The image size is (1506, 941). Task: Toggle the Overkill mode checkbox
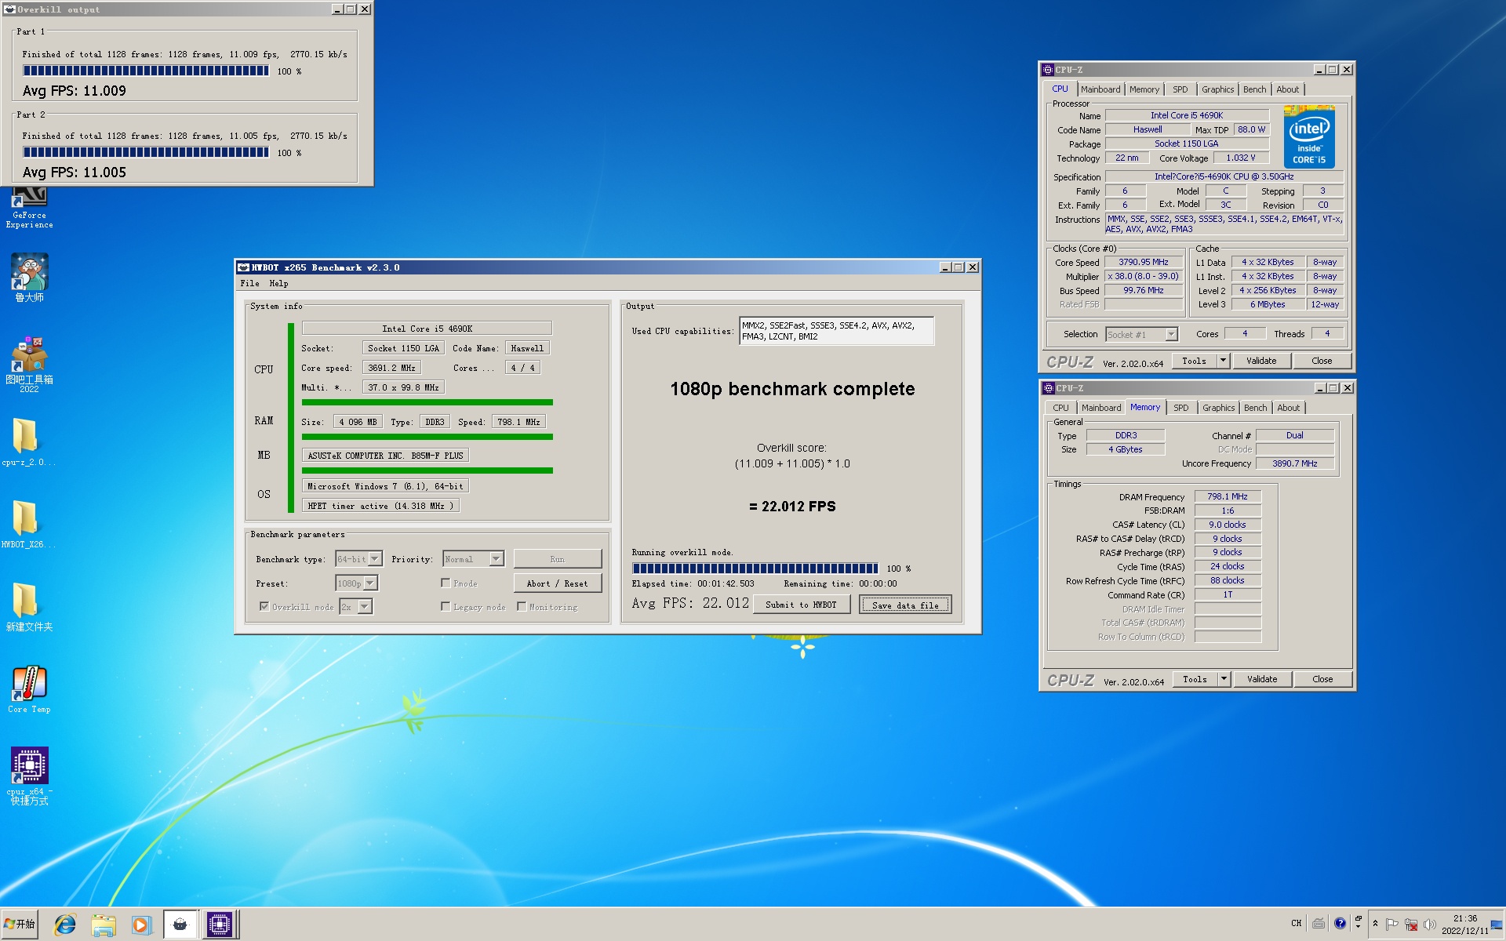(x=264, y=606)
